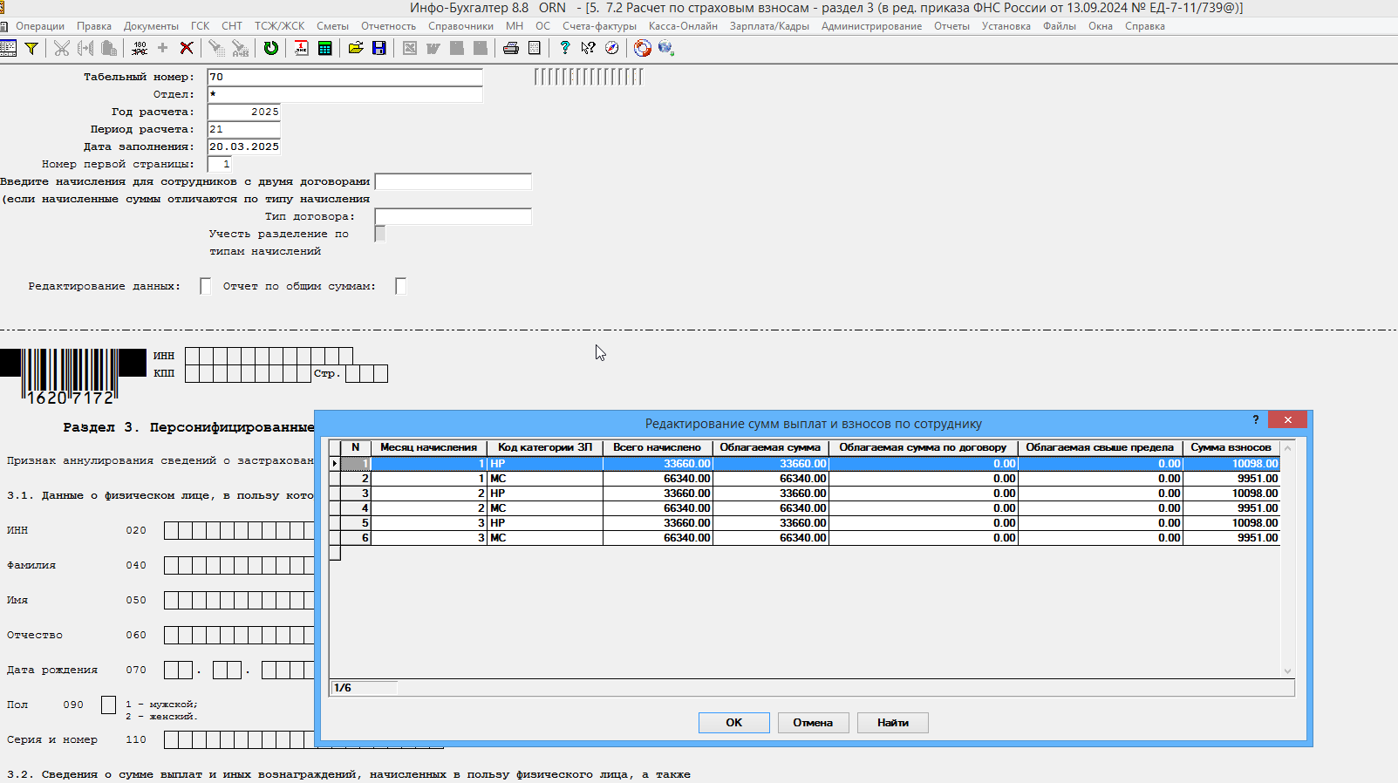Click the flashlight search icon
This screenshot has width=1398, height=783.
tap(216, 48)
